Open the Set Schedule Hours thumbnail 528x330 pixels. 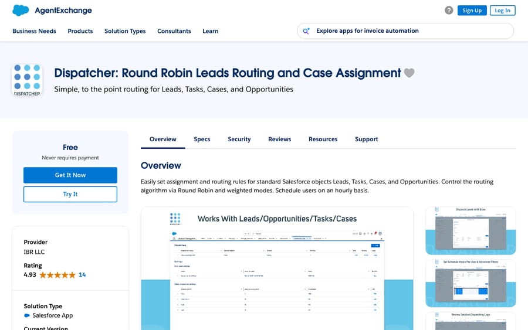(471, 283)
